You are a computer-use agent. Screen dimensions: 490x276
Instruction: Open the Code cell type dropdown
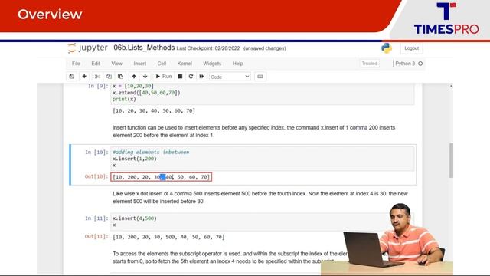pos(230,77)
